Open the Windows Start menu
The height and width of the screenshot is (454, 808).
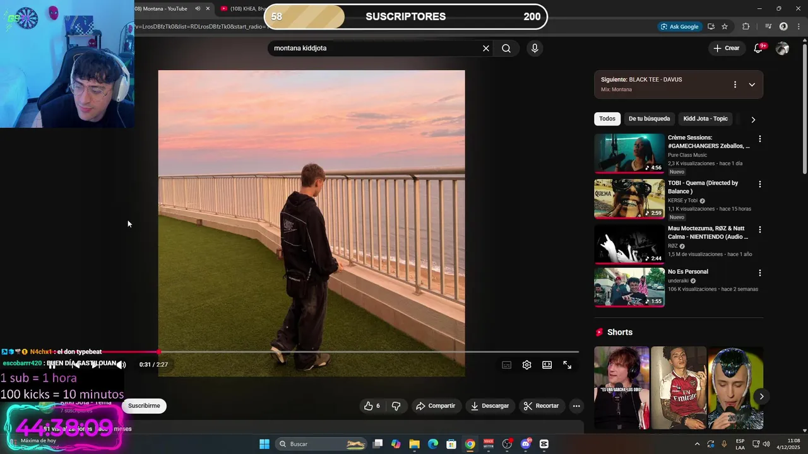click(x=264, y=444)
